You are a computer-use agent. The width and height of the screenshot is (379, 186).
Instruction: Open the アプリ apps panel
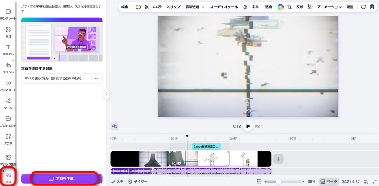point(8,139)
